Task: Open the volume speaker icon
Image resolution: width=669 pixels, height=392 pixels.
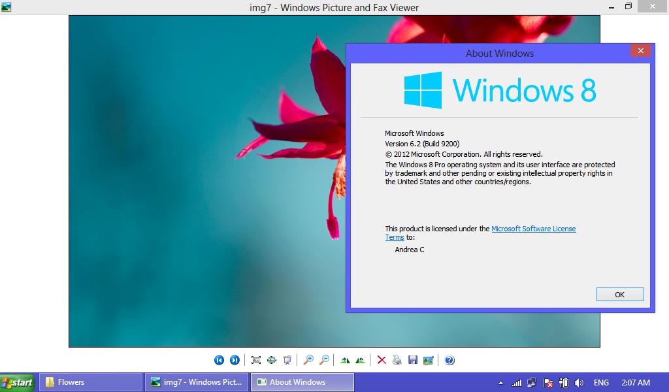Action: point(579,383)
